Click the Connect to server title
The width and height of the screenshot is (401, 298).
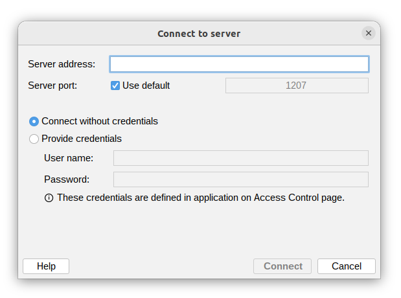(199, 34)
